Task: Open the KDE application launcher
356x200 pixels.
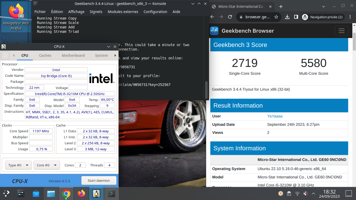Action: point(7,193)
